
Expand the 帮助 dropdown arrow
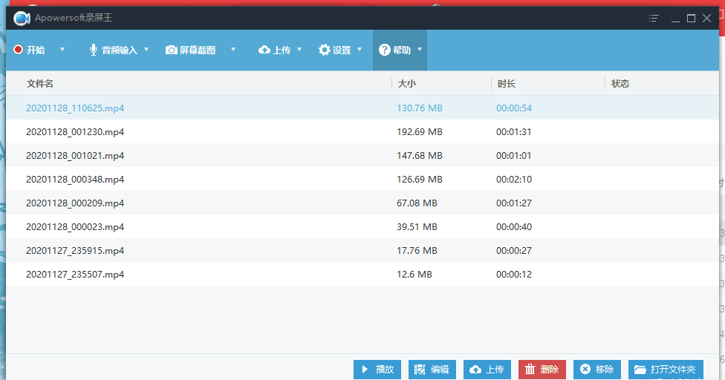[420, 49]
